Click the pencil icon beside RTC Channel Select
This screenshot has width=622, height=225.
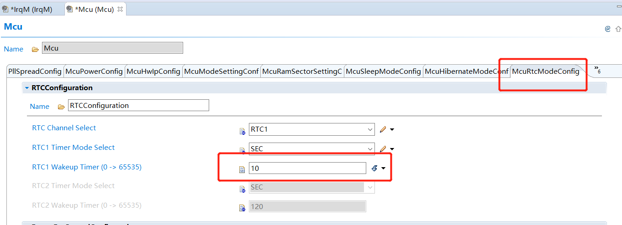[x=383, y=130]
